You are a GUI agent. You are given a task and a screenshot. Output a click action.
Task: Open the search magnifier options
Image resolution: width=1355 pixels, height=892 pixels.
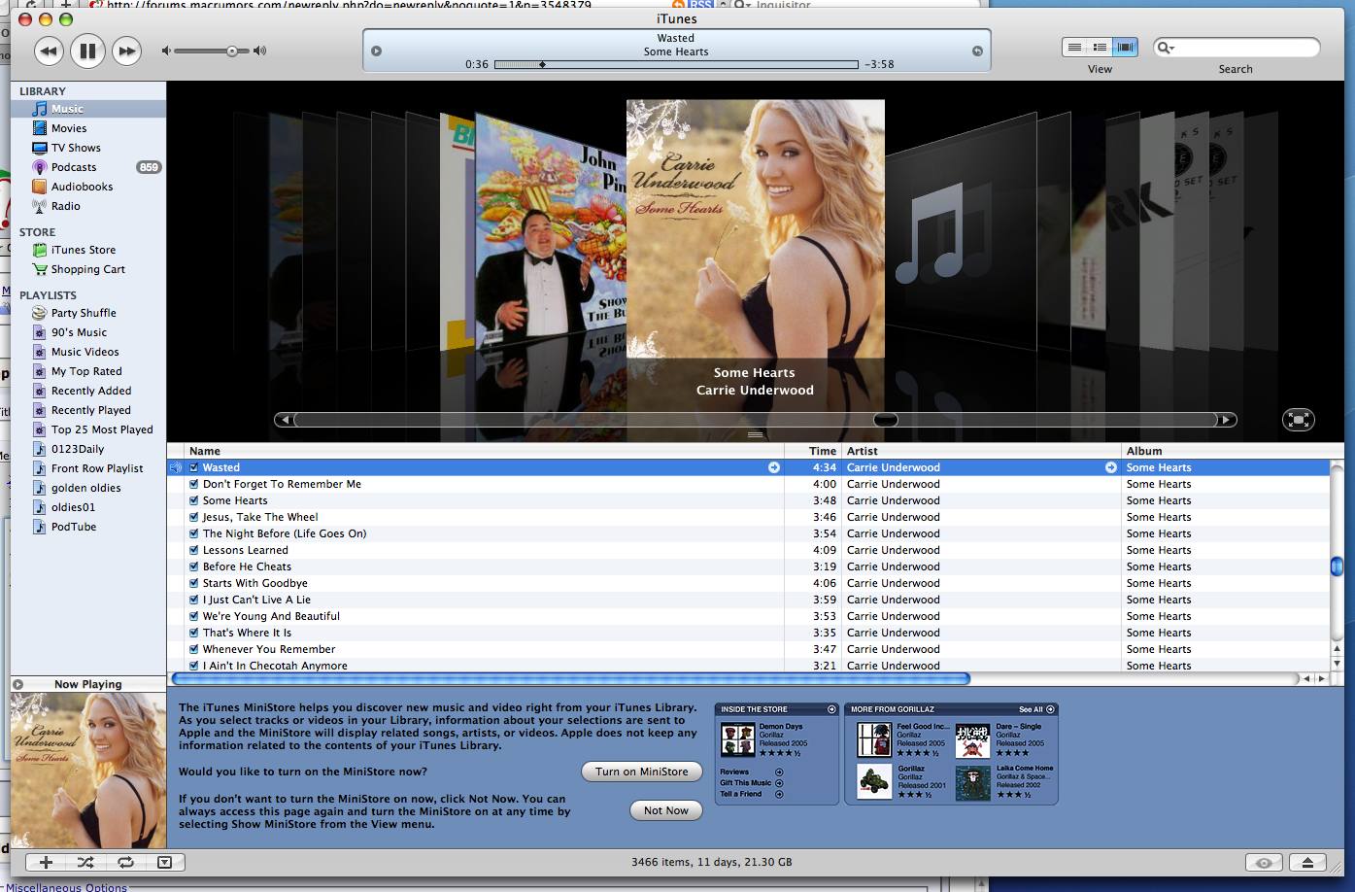[x=1166, y=48]
